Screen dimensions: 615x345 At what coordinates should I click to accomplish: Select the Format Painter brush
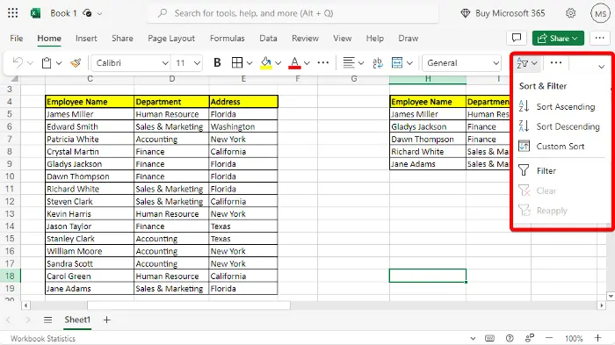tap(76, 62)
